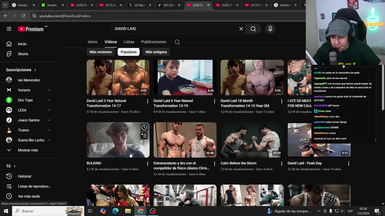The height and width of the screenshot is (216, 385).
Task: Open 18 Month Transformation video thumbnail
Action: coord(252,77)
